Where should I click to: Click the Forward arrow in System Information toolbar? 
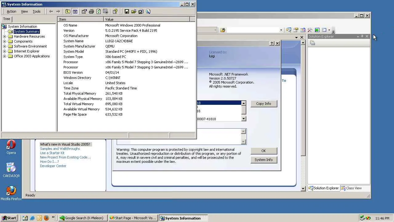[58, 11]
